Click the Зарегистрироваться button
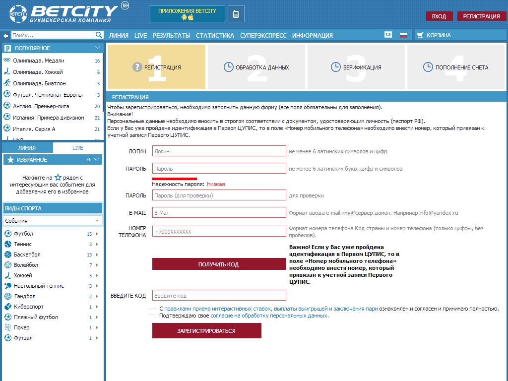 (206, 331)
